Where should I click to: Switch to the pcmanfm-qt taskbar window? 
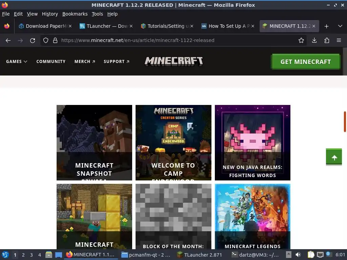point(146,255)
